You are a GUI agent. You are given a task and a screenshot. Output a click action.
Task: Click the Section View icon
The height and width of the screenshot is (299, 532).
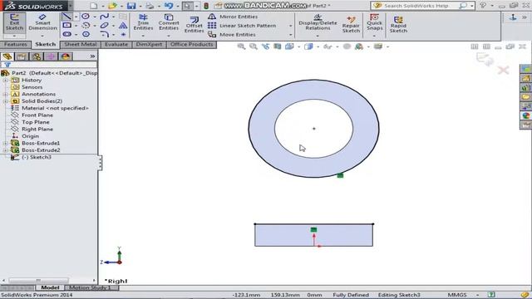277,47
